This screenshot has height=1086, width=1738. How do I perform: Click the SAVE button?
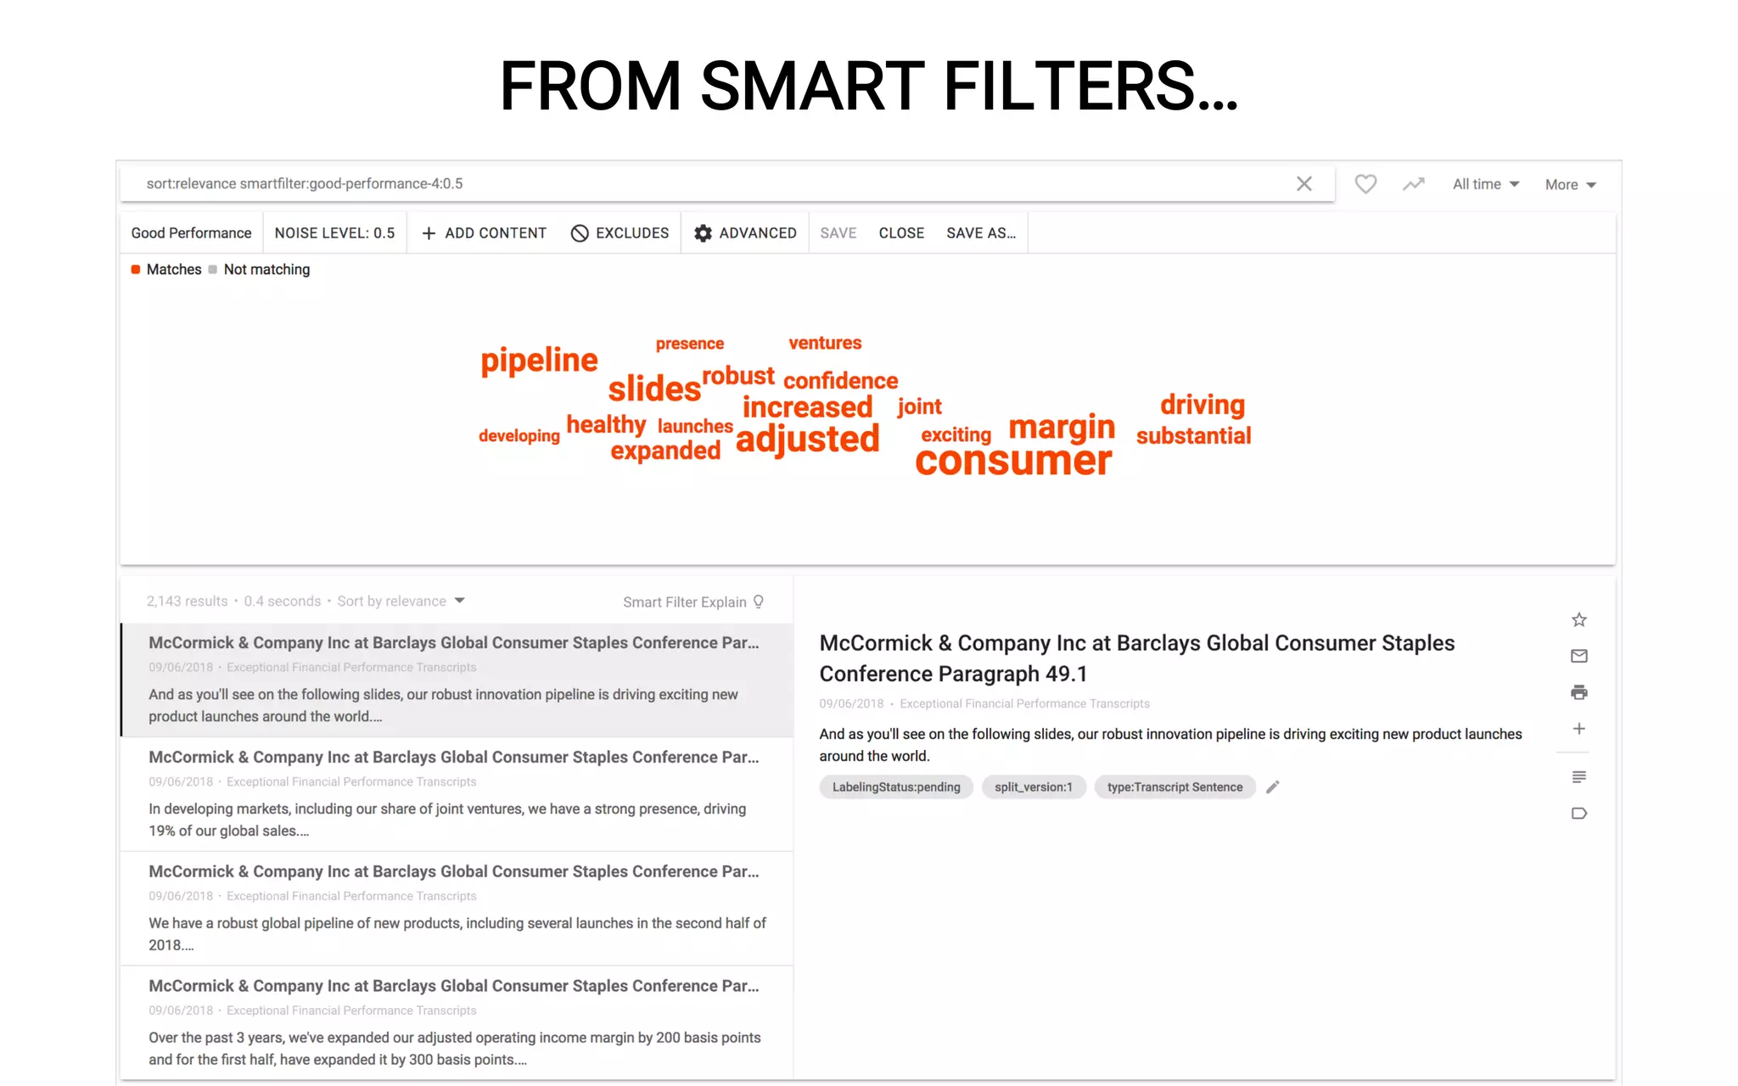pos(838,232)
